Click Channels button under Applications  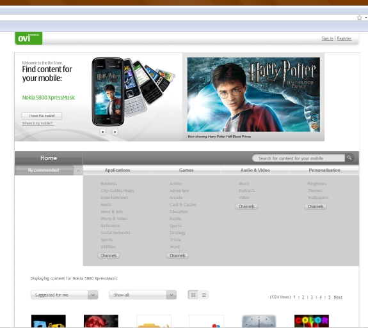tap(109, 255)
